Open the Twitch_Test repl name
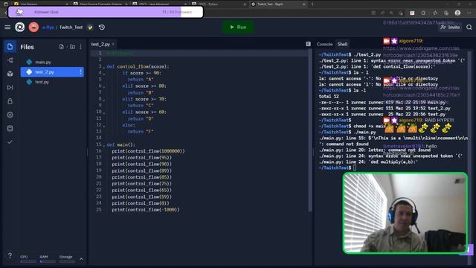Image resolution: width=476 pixels, height=268 pixels. tap(71, 28)
